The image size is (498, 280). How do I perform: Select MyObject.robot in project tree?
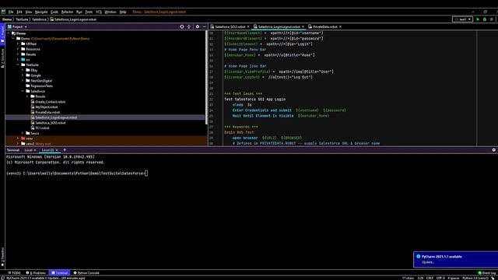click(x=47, y=107)
